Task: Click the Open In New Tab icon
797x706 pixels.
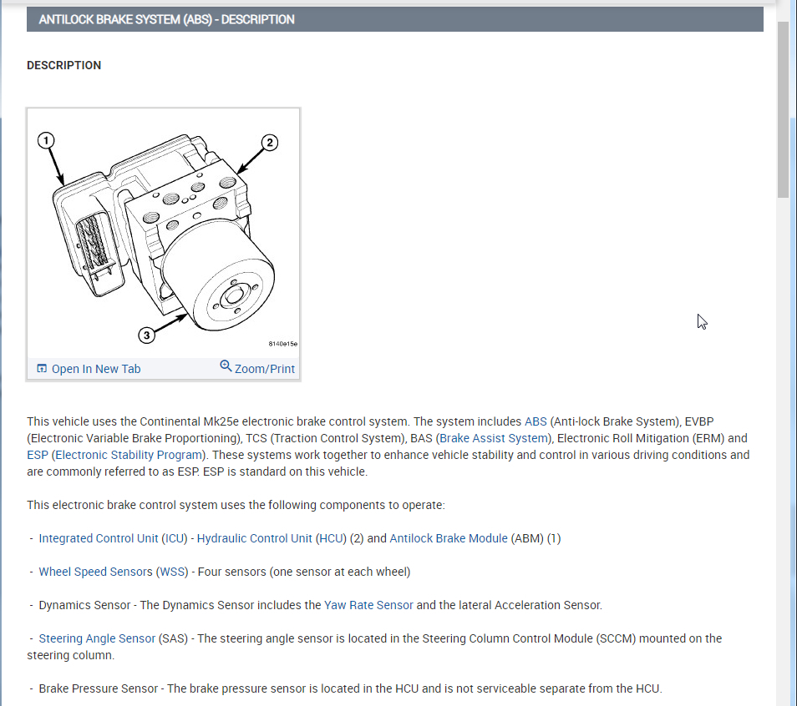Action: tap(42, 368)
